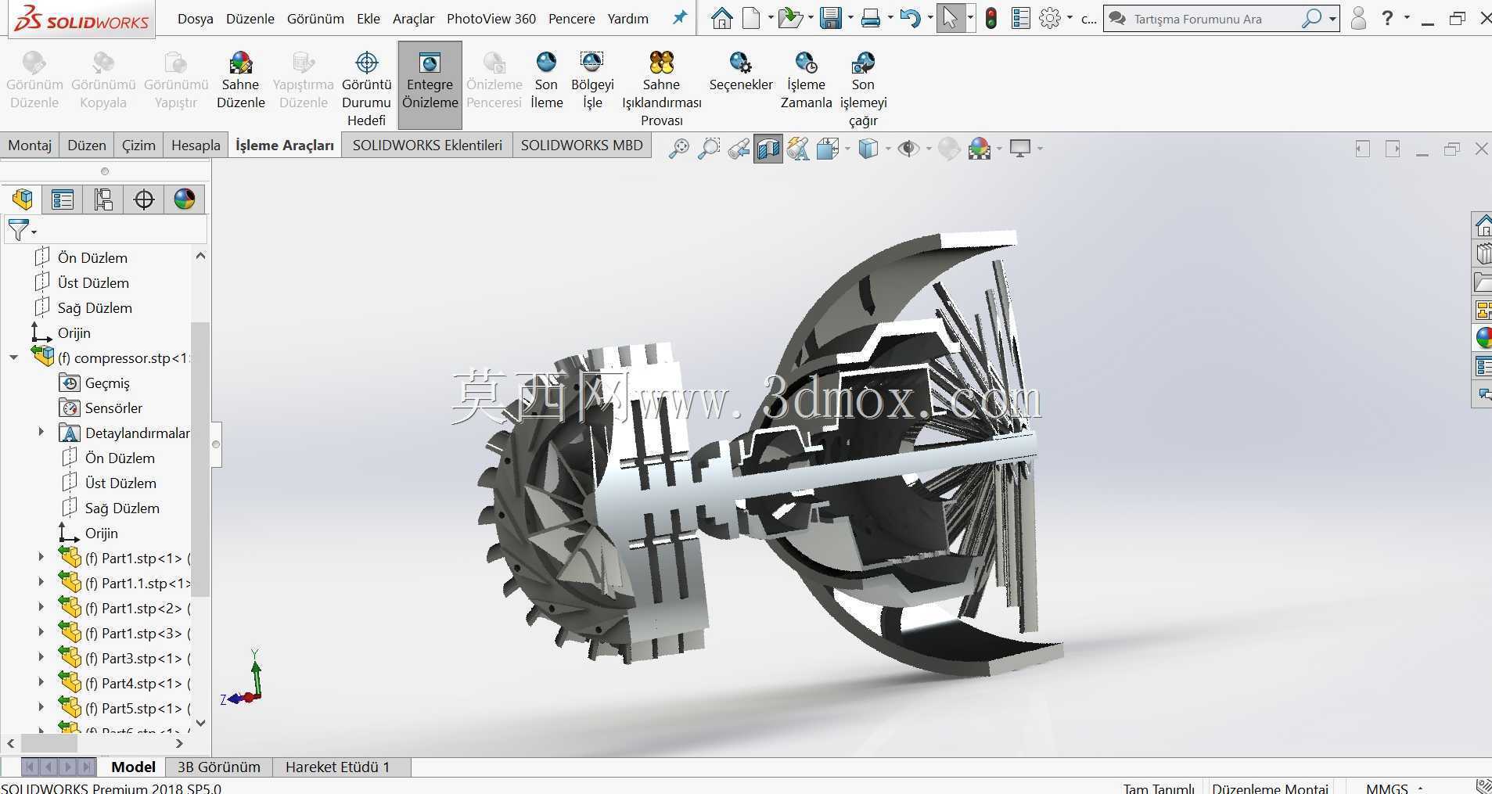Image resolution: width=1492 pixels, height=794 pixels.
Task: Click the Tartışma Forumunu Ara search field
Action: 1213,19
